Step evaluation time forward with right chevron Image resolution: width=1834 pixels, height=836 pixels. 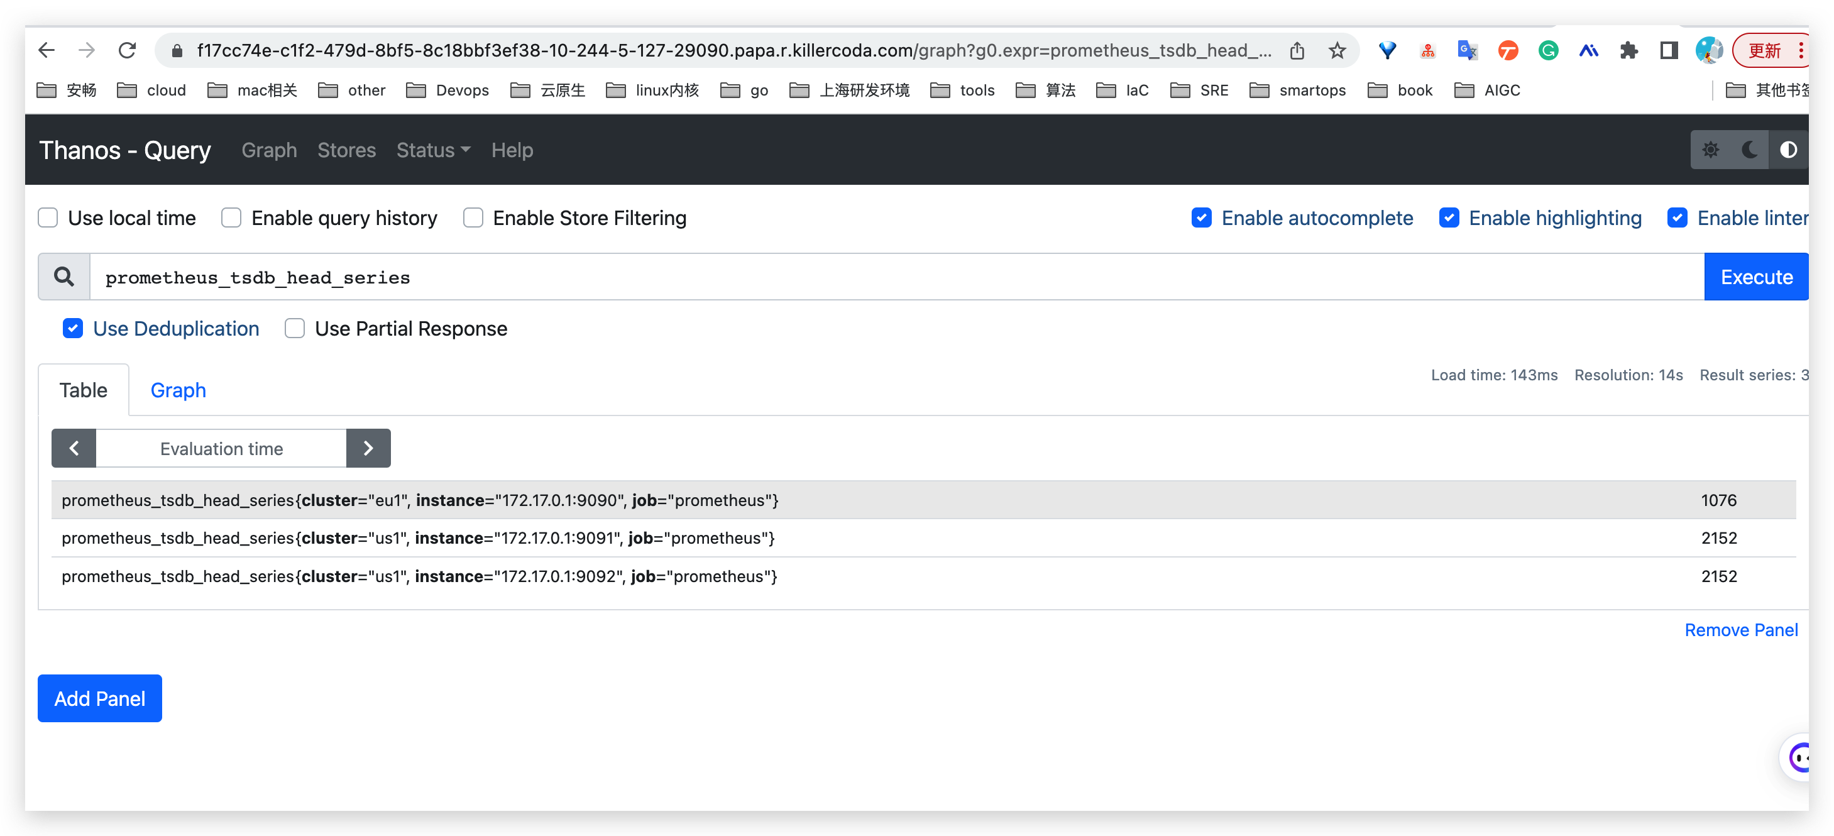[368, 448]
